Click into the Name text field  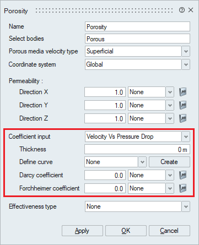coord(137,26)
